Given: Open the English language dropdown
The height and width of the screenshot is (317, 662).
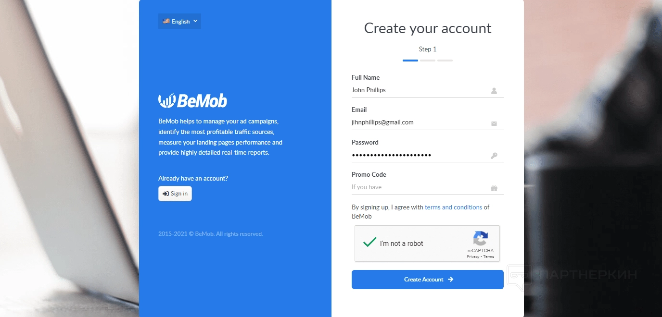Looking at the screenshot, I should click(179, 21).
